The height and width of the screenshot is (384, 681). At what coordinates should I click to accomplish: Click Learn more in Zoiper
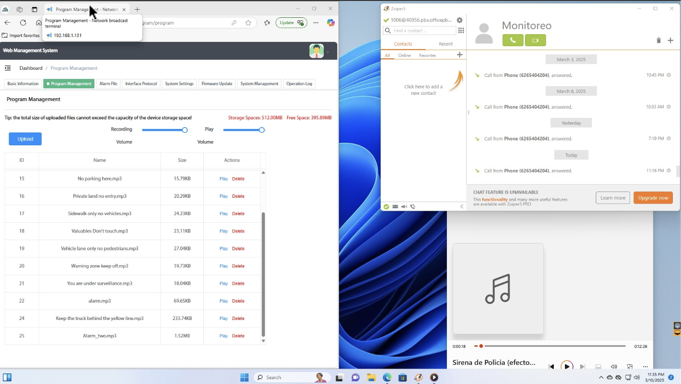[x=613, y=198]
